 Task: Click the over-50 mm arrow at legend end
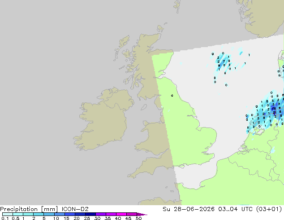coord(142,214)
